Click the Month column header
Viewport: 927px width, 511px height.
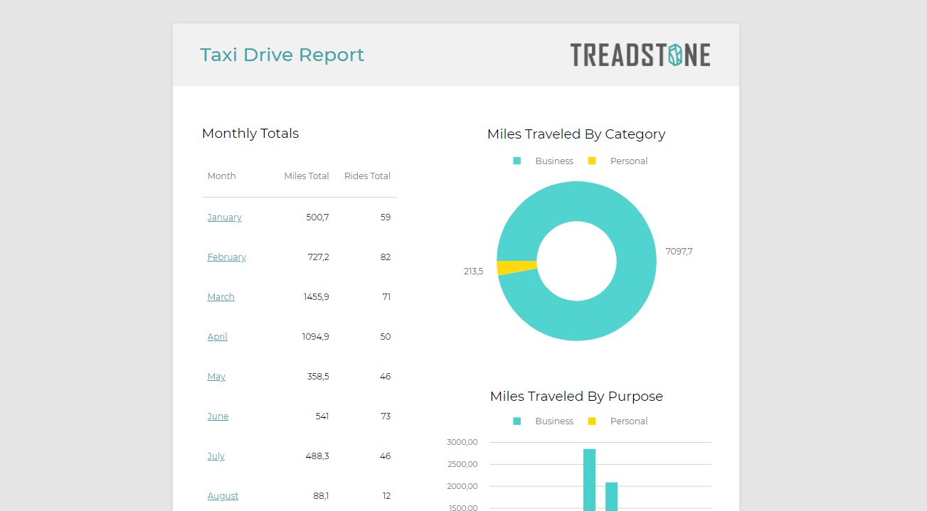point(221,176)
